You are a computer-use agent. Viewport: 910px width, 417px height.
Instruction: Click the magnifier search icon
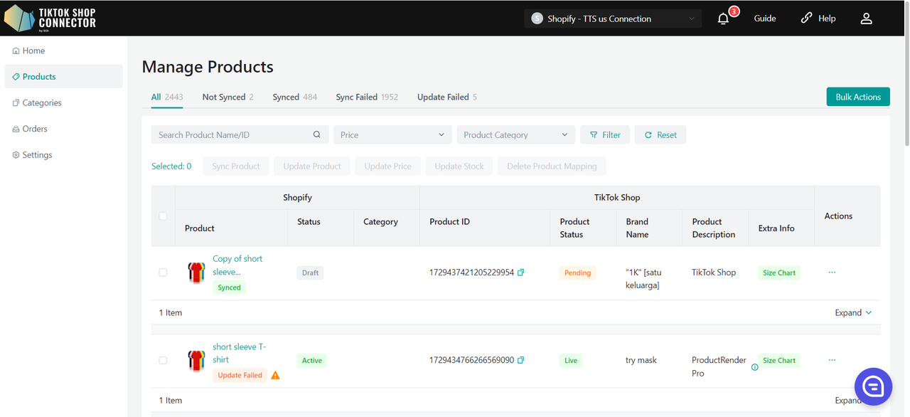point(317,134)
